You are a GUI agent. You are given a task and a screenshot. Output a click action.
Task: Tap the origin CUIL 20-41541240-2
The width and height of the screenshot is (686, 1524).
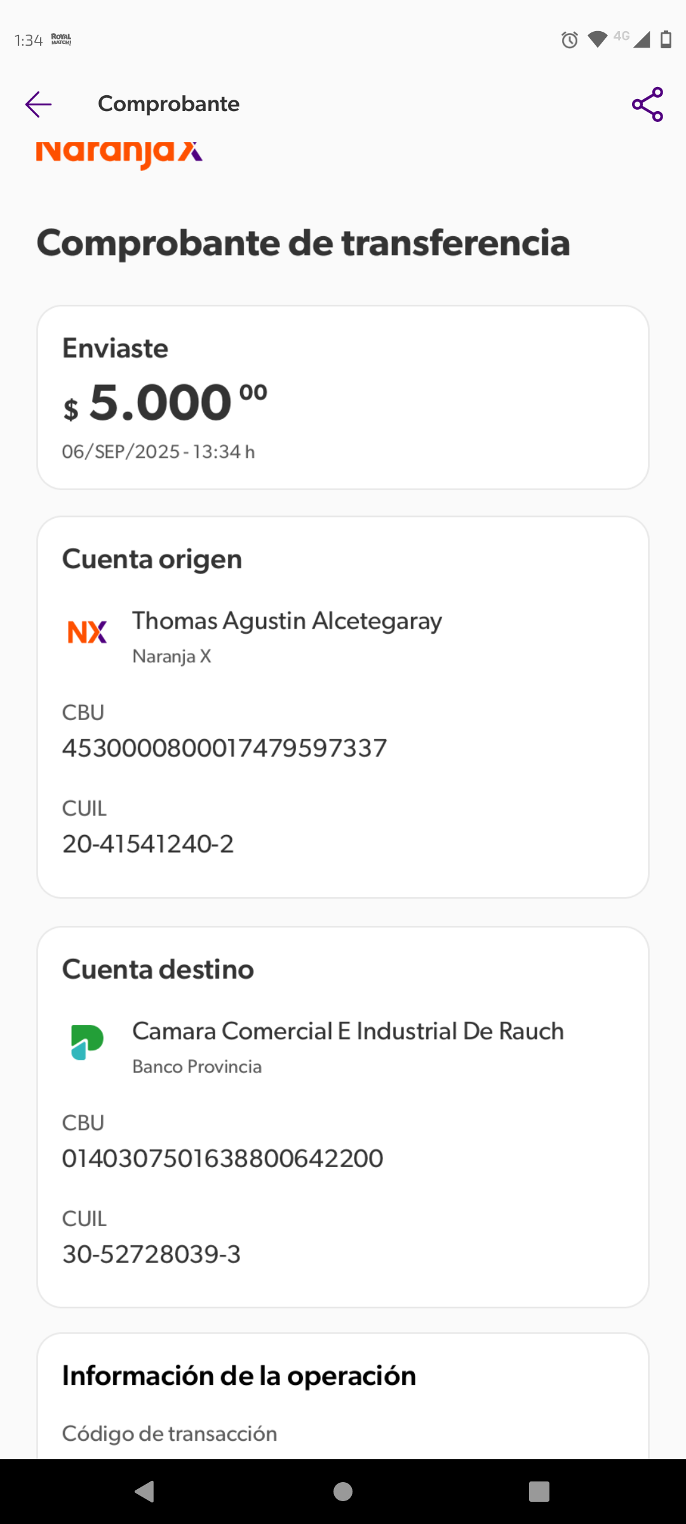click(x=148, y=844)
